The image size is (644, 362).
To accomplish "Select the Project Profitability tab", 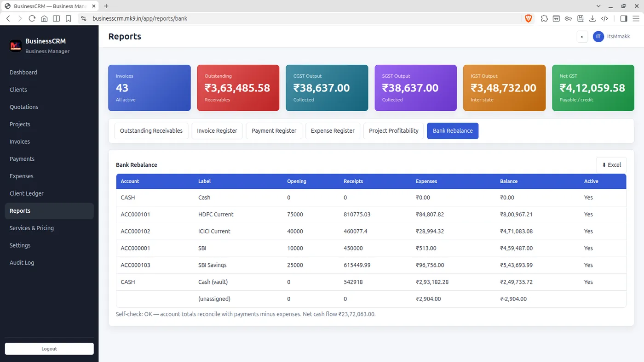I will pos(394,131).
